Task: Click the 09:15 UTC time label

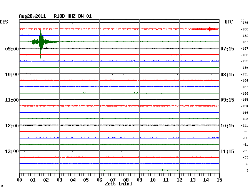Action: (x=227, y=100)
